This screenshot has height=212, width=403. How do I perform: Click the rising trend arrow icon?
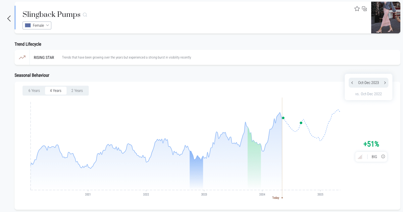[x=22, y=58]
